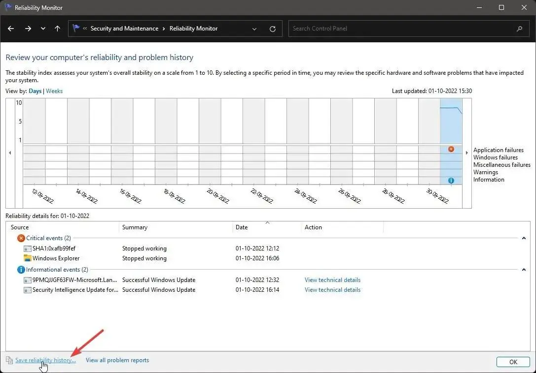Switch view to Days
The height and width of the screenshot is (373, 536).
[35, 91]
